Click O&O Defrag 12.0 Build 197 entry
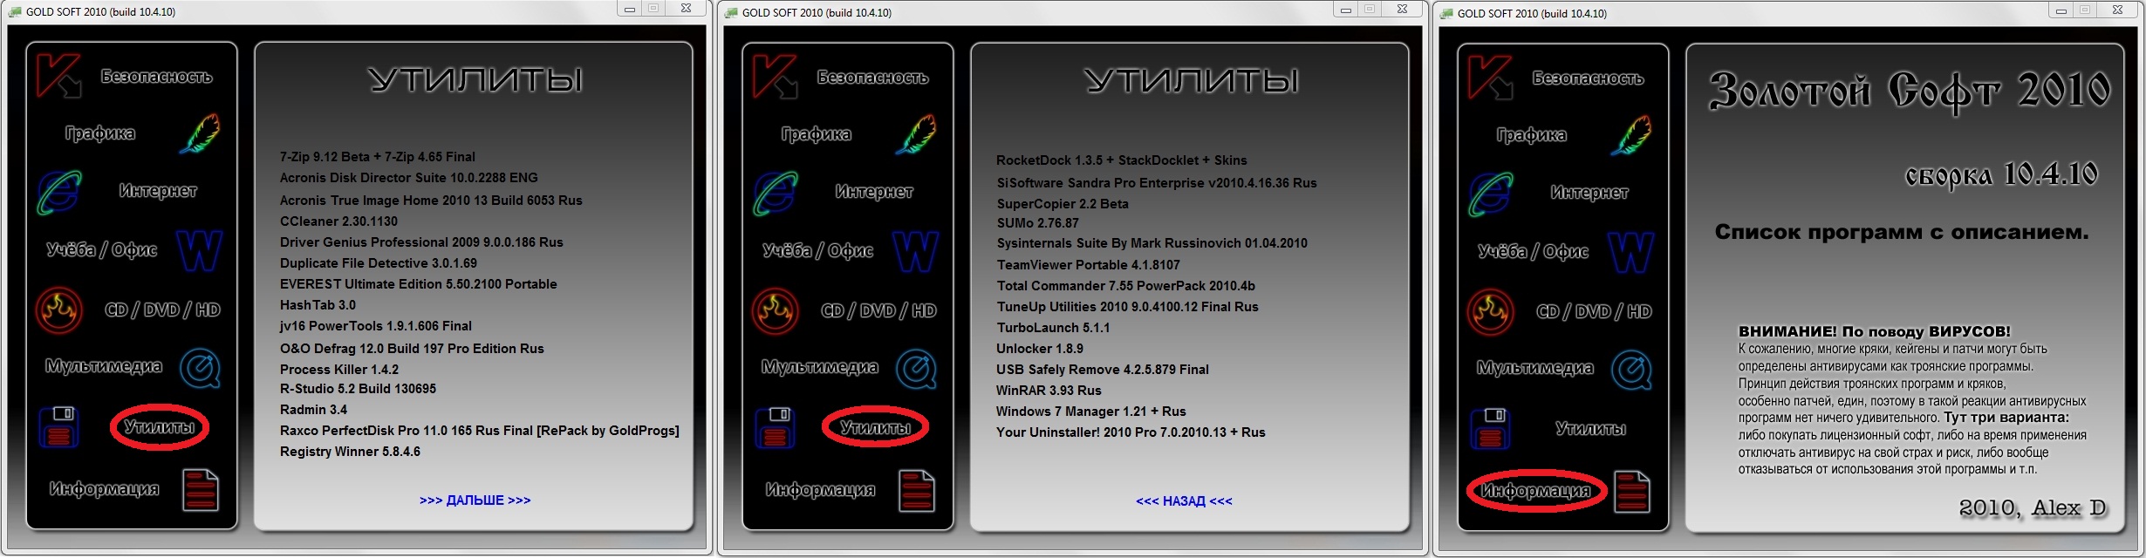Viewport: 2146px width, 558px height. coord(412,349)
